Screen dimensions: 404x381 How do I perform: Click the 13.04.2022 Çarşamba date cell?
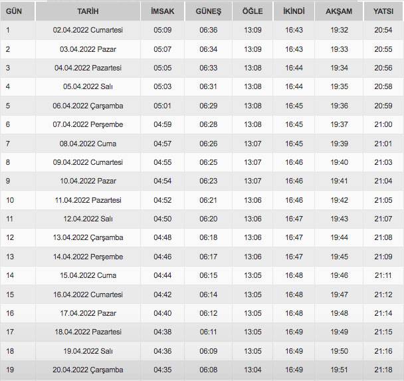[88, 237]
